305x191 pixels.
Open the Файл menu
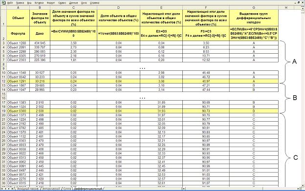click(10, 3)
